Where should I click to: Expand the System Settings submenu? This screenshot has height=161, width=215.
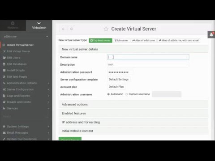coord(48,127)
